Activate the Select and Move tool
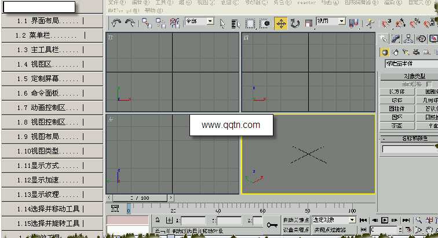Image resolution: width=438 pixels, height=238 pixels. (x=281, y=24)
